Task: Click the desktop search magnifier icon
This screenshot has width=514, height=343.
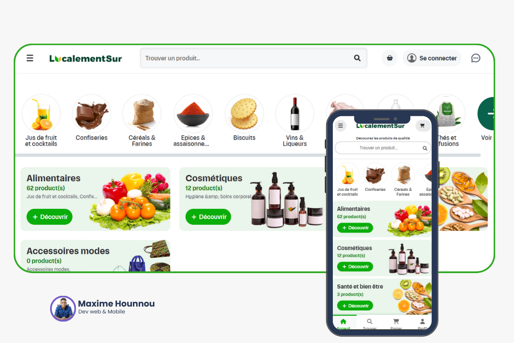Action: coord(357,58)
